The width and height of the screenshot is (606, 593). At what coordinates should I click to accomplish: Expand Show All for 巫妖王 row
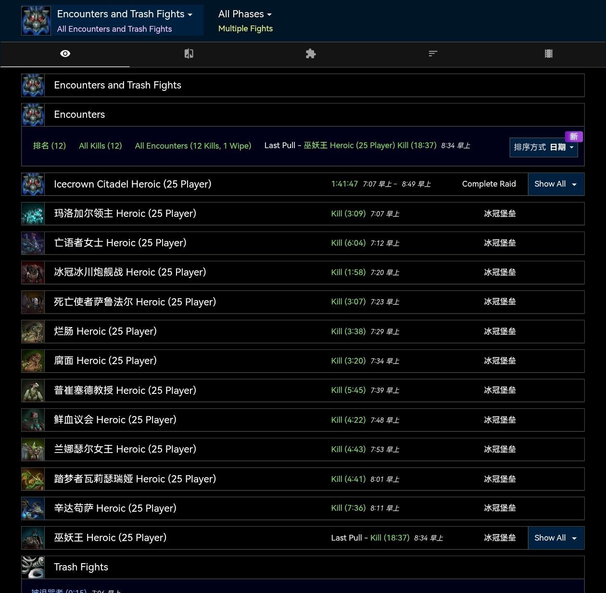pos(555,538)
